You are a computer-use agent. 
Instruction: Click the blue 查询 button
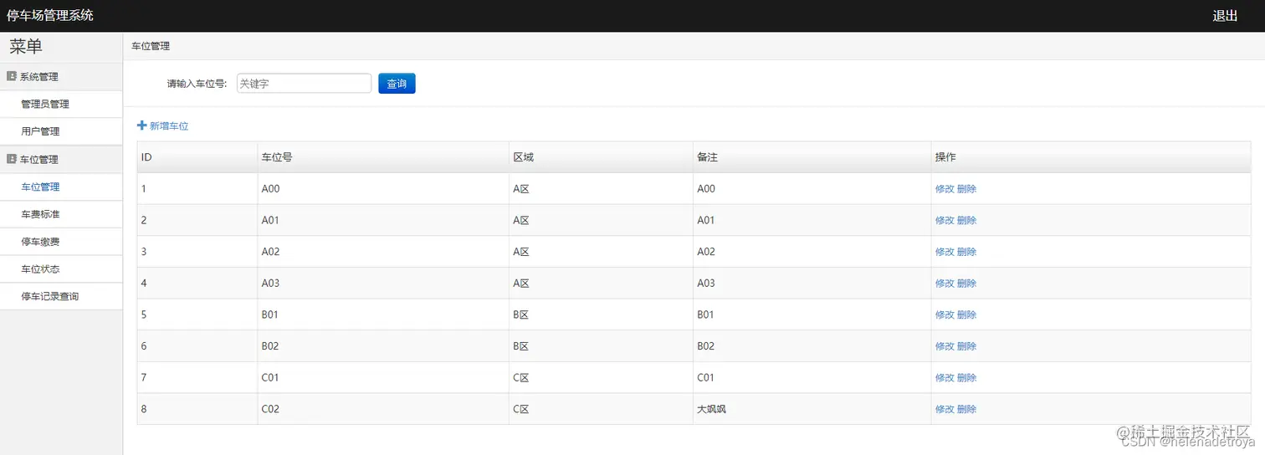pos(397,84)
